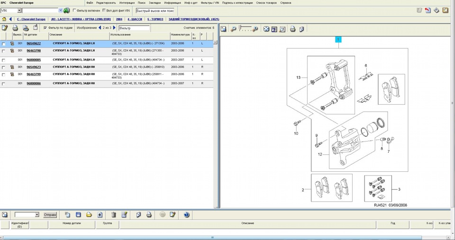Viewport: 455px width, 240px height.
Task: Click the help question mark icon
Action: click(x=187, y=214)
